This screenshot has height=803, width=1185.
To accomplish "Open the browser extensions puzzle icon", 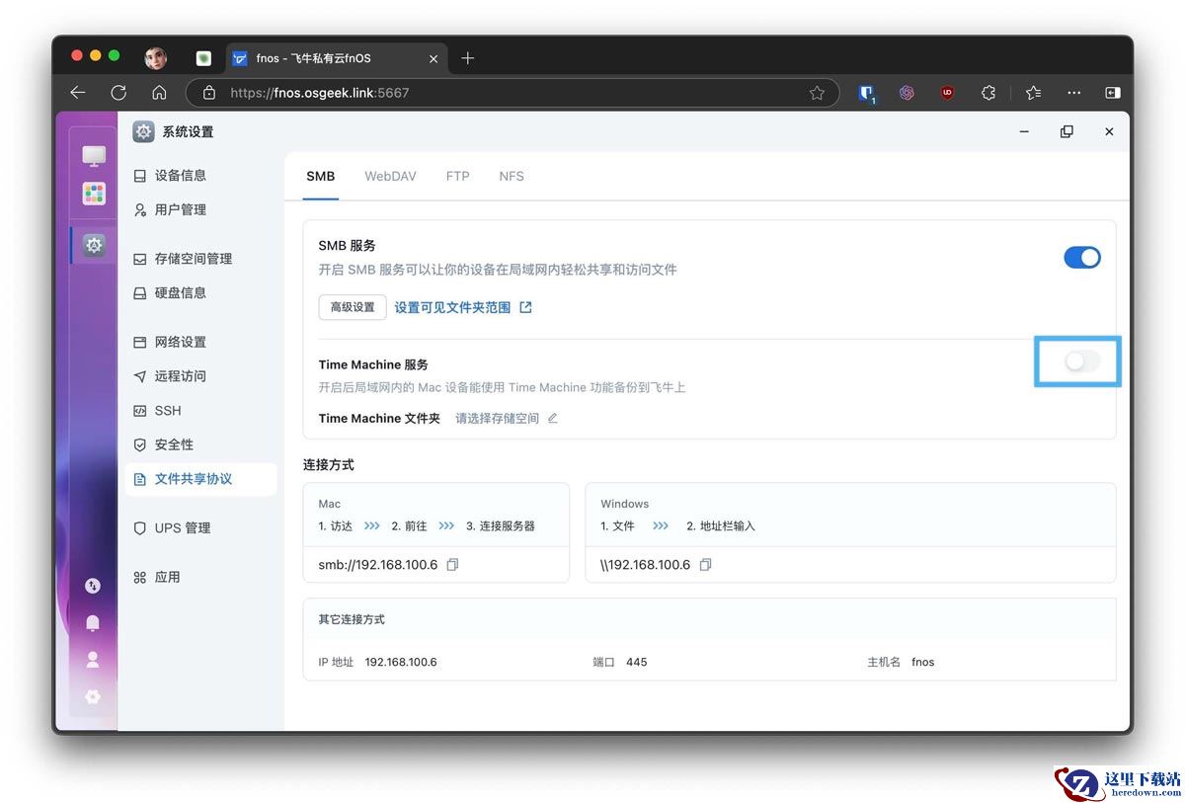I will [x=987, y=93].
